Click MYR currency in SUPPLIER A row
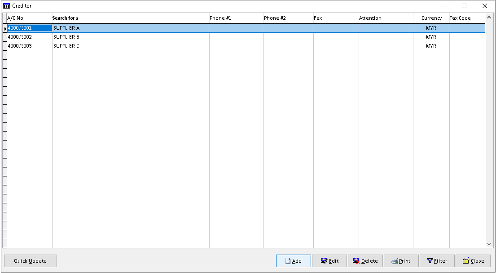Screen dimensions: 496x273 [x=431, y=28]
